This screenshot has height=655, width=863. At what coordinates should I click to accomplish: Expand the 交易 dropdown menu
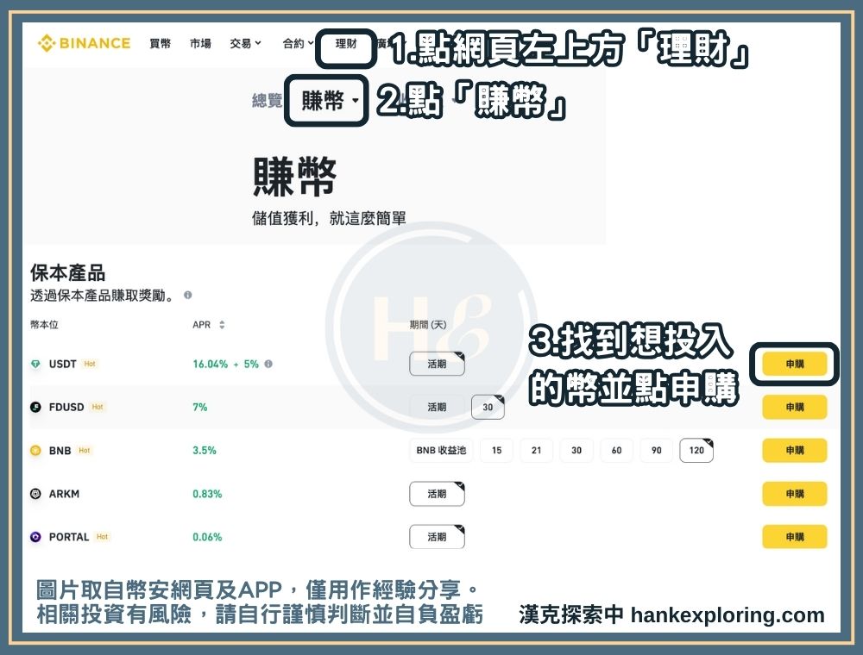pyautogui.click(x=245, y=43)
